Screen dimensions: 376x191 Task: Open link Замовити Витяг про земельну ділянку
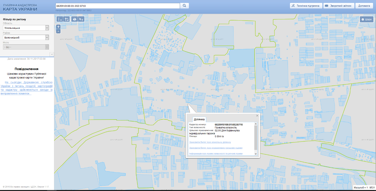click(210, 142)
